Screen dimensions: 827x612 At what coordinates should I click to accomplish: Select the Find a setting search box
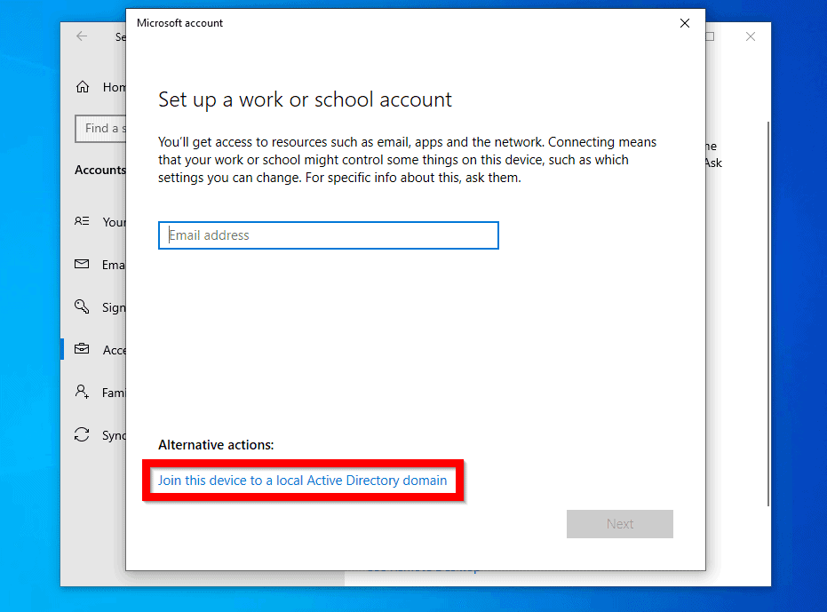[107, 128]
